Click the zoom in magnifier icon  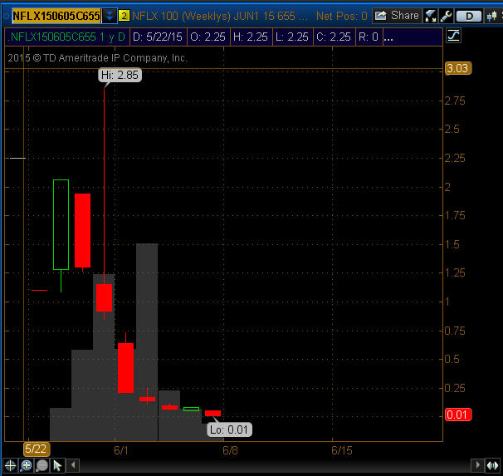[27, 465]
